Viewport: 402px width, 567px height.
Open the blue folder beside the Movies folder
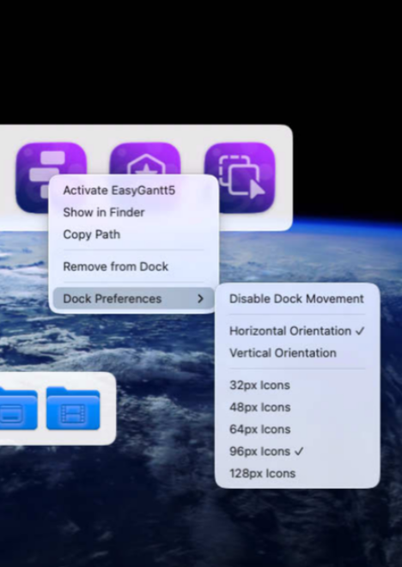click(x=18, y=408)
